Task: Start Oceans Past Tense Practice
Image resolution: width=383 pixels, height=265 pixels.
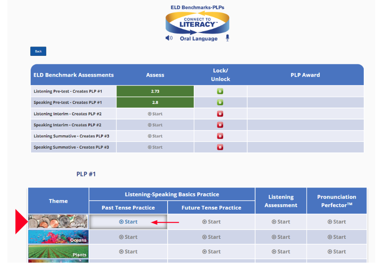Action: coord(128,237)
